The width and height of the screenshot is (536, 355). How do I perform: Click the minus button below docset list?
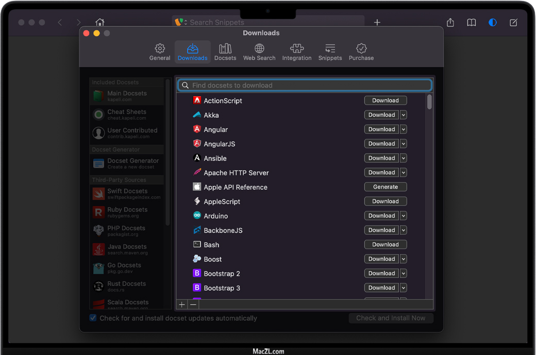pyautogui.click(x=193, y=305)
